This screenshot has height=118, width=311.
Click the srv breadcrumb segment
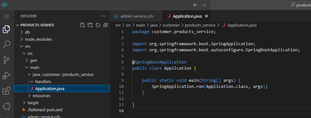pos(118,25)
